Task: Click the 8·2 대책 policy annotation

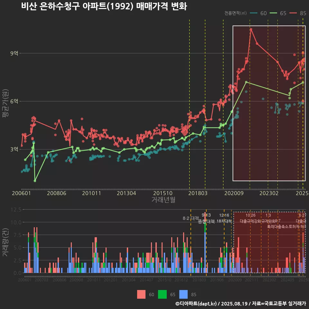Action: [191, 218]
